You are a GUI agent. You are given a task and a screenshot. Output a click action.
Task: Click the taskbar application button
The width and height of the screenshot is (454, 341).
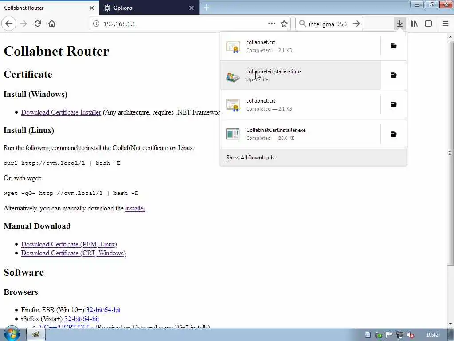(x=36, y=334)
